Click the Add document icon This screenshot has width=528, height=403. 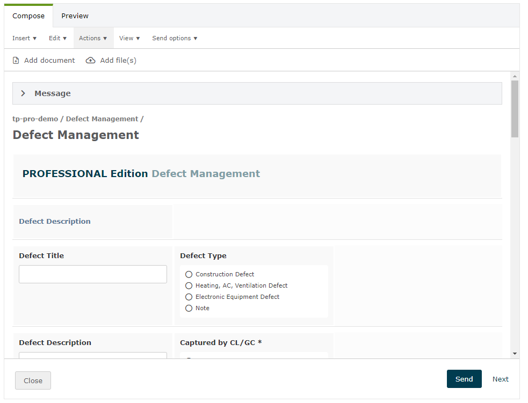click(x=16, y=61)
